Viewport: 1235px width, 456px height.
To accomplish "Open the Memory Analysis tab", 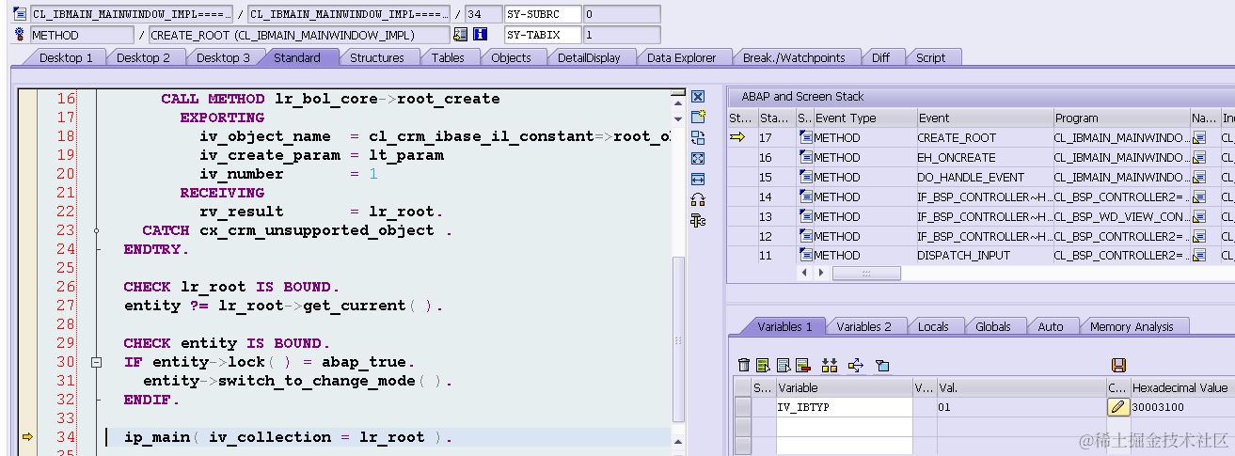I will pos(1132,326).
